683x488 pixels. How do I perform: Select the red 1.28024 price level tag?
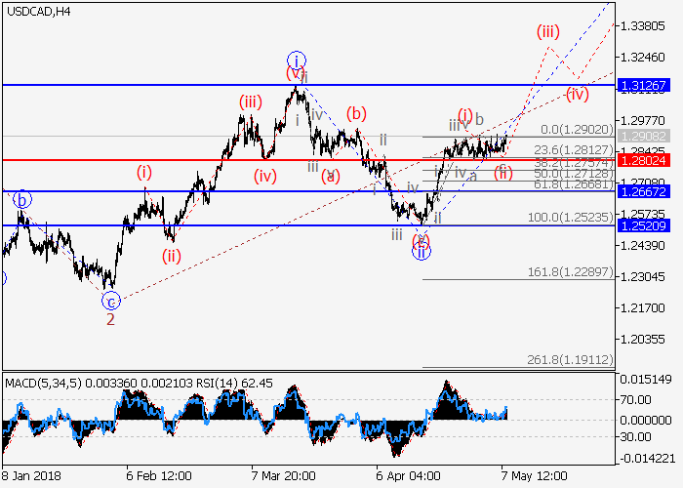click(x=649, y=159)
